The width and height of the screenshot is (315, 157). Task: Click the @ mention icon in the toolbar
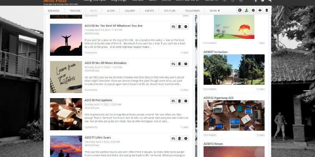(x=240, y=10)
